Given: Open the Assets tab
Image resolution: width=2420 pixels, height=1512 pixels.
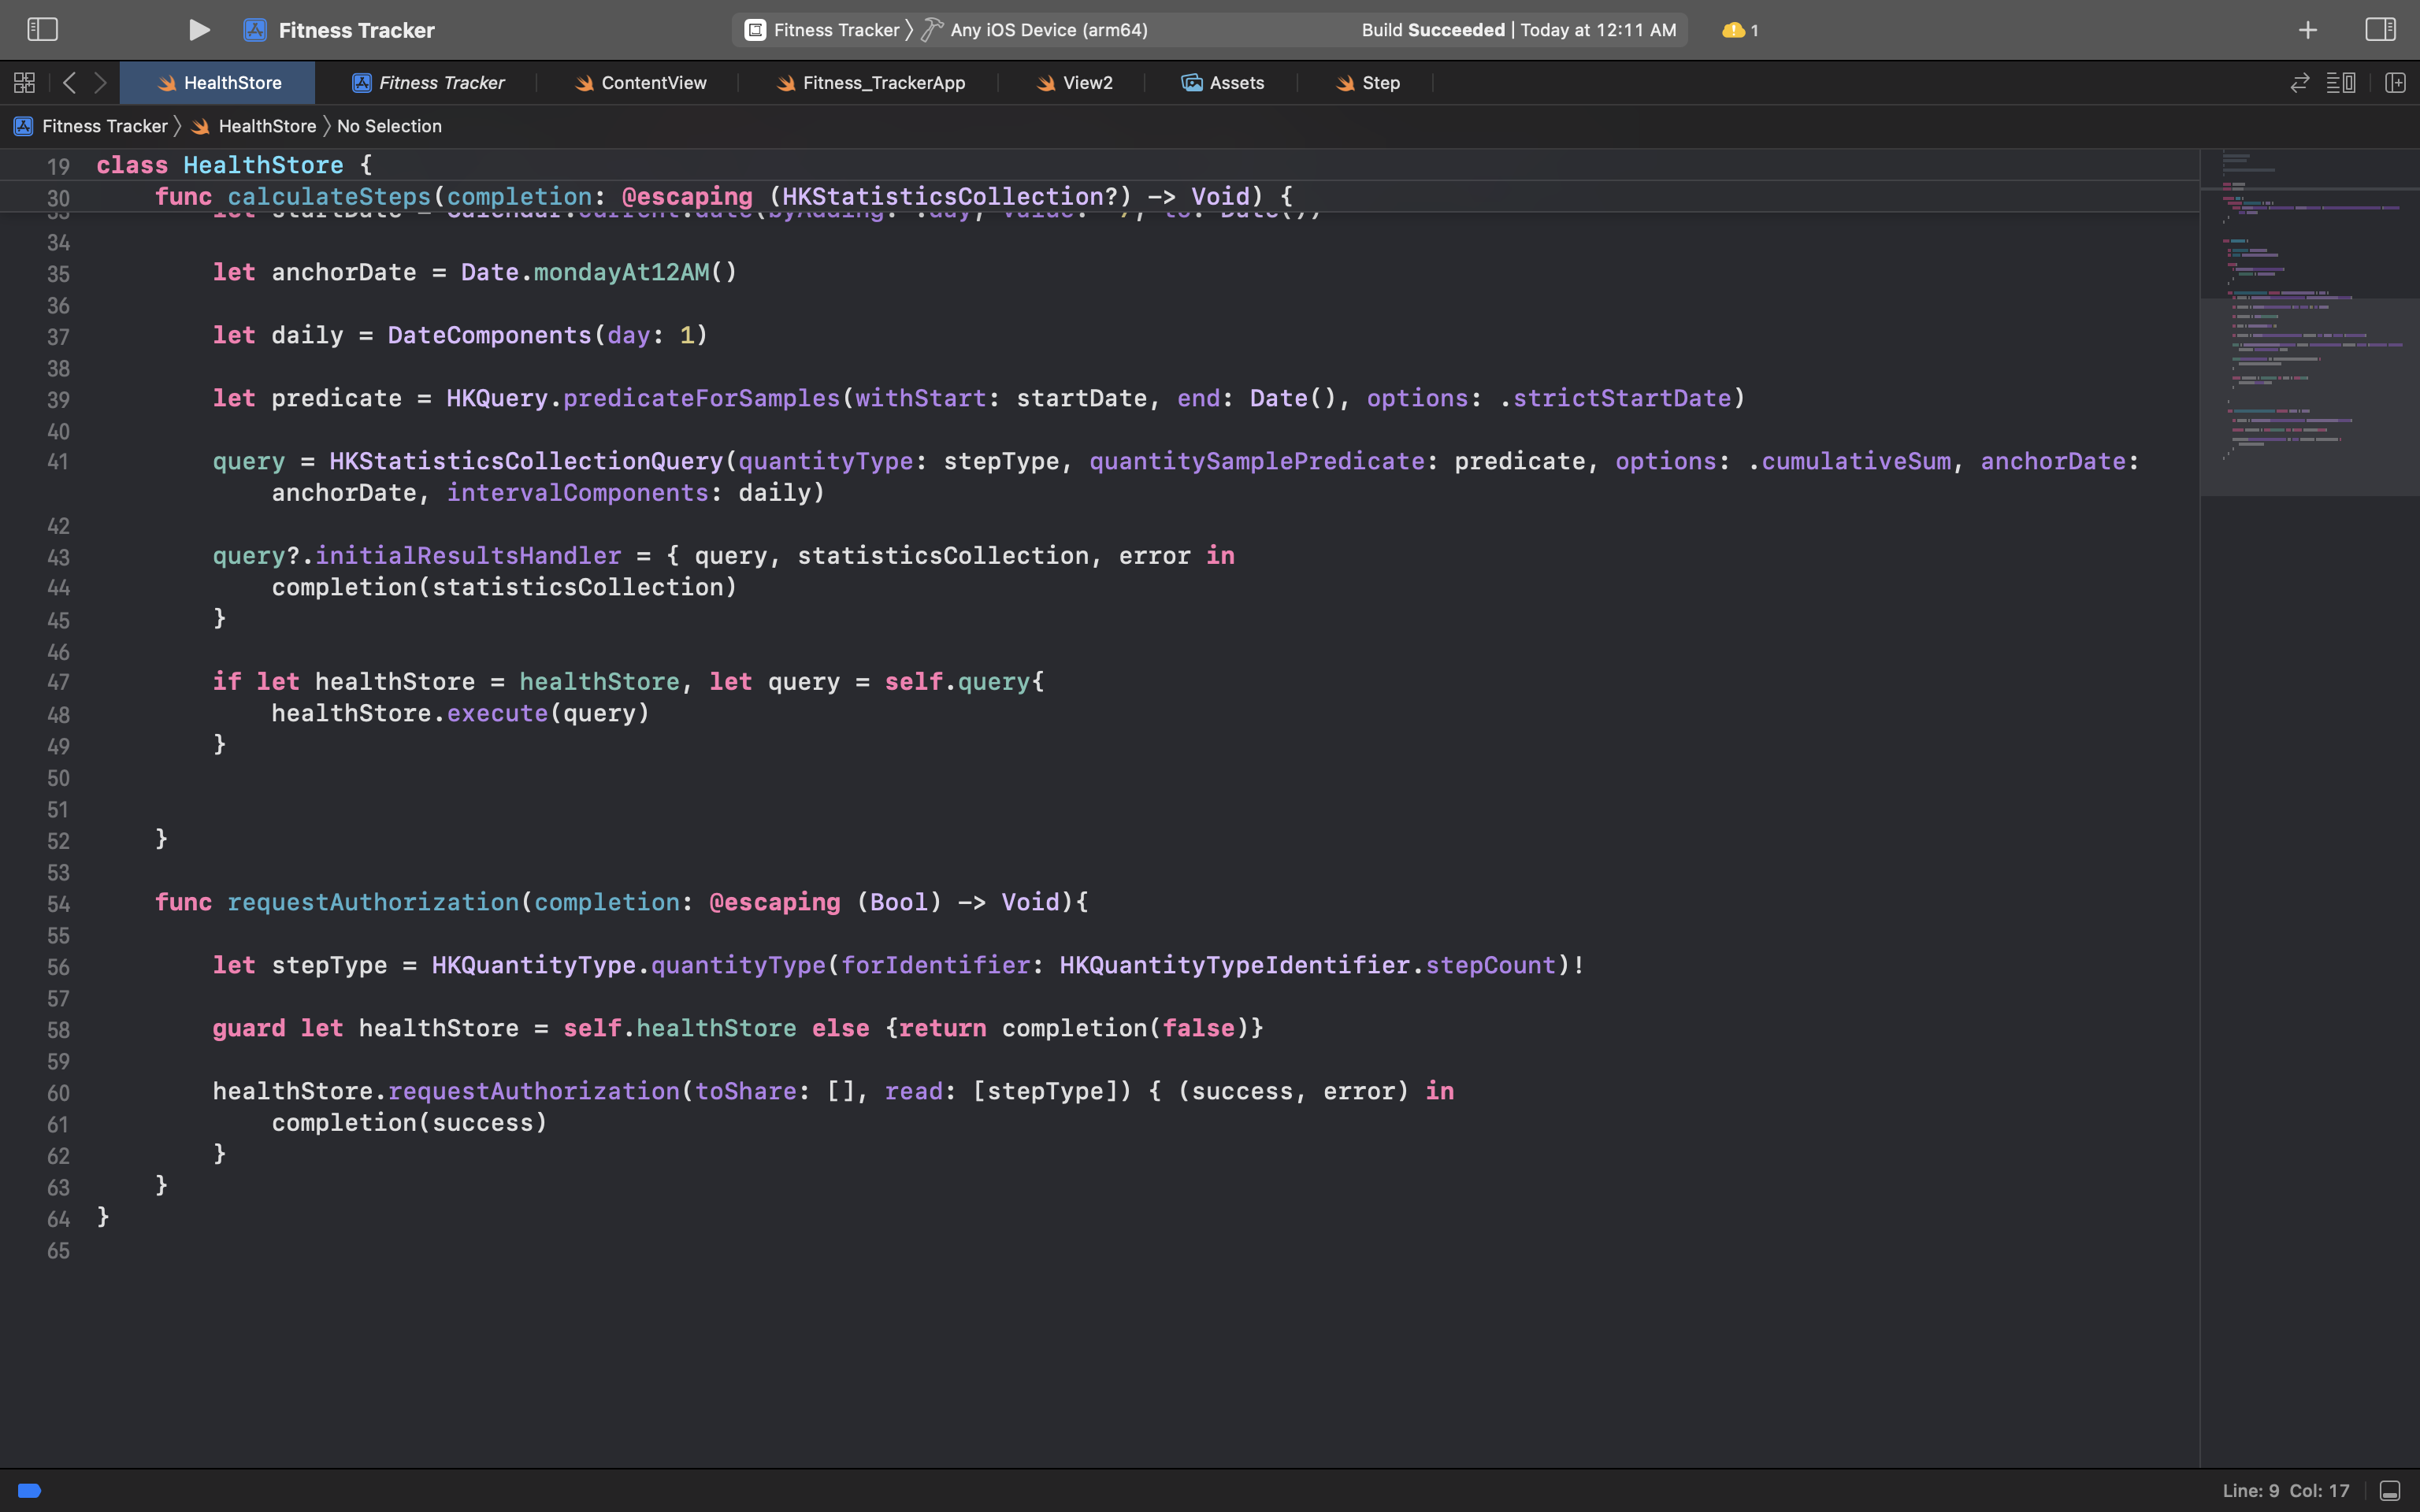Looking at the screenshot, I should pos(1222,83).
